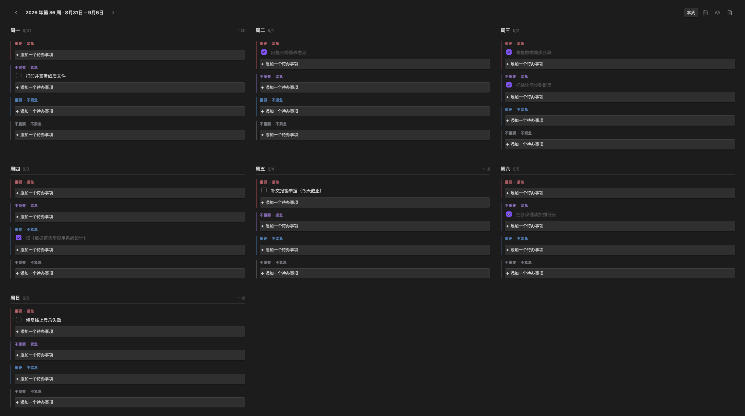This screenshot has height=416, width=745.
Task: Open the calendar picker icon
Action: tap(705, 13)
